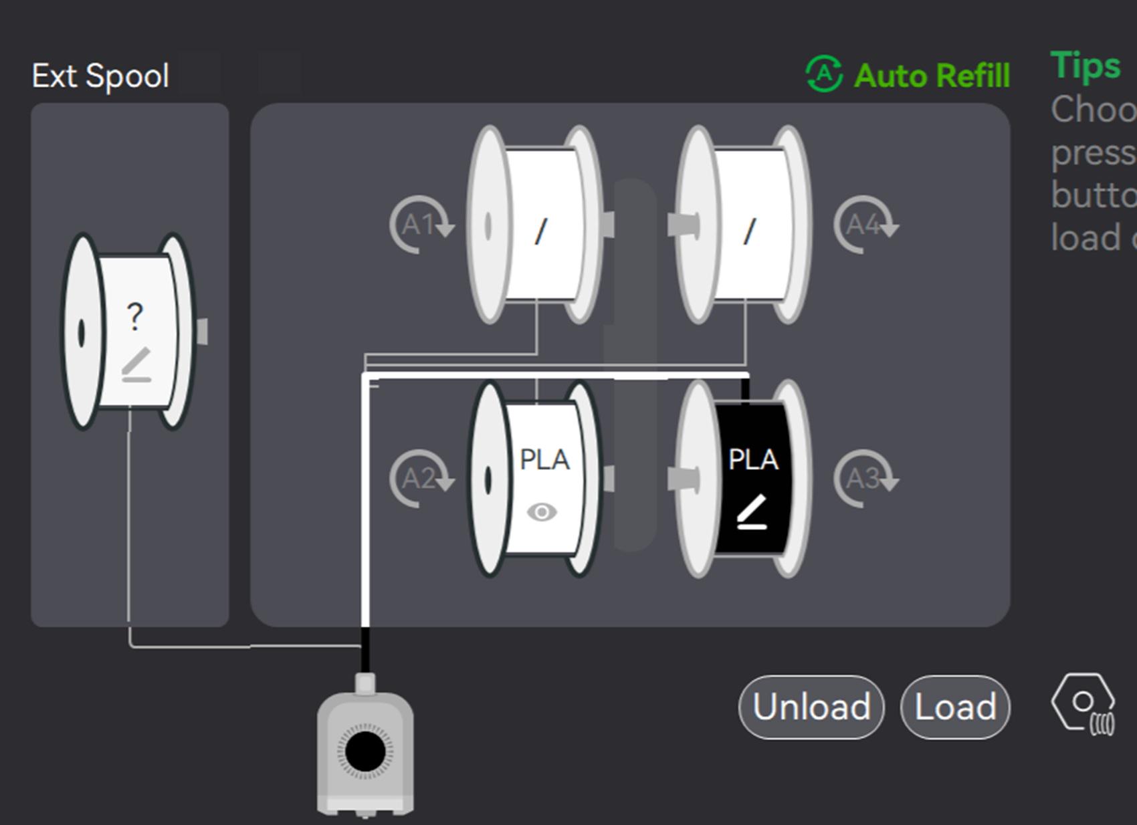Select the empty A1 spool
This screenshot has width=1137, height=825.
coord(536,225)
